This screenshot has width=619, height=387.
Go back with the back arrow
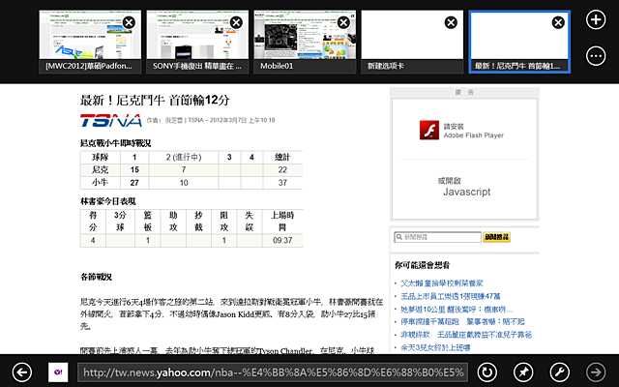pyautogui.click(x=21, y=372)
